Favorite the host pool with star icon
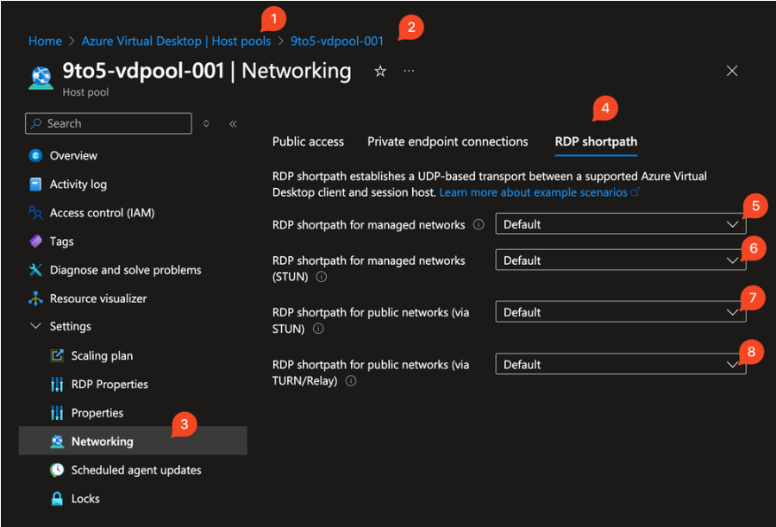This screenshot has width=776, height=527. (380, 71)
